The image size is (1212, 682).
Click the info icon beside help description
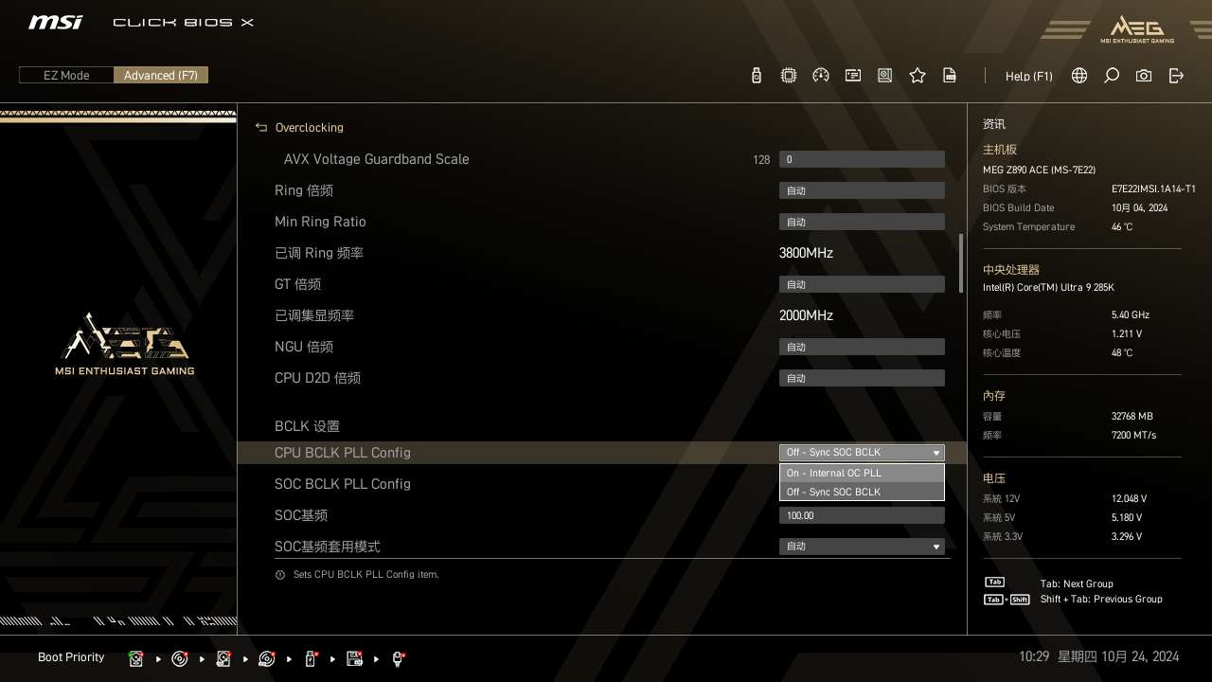point(280,575)
